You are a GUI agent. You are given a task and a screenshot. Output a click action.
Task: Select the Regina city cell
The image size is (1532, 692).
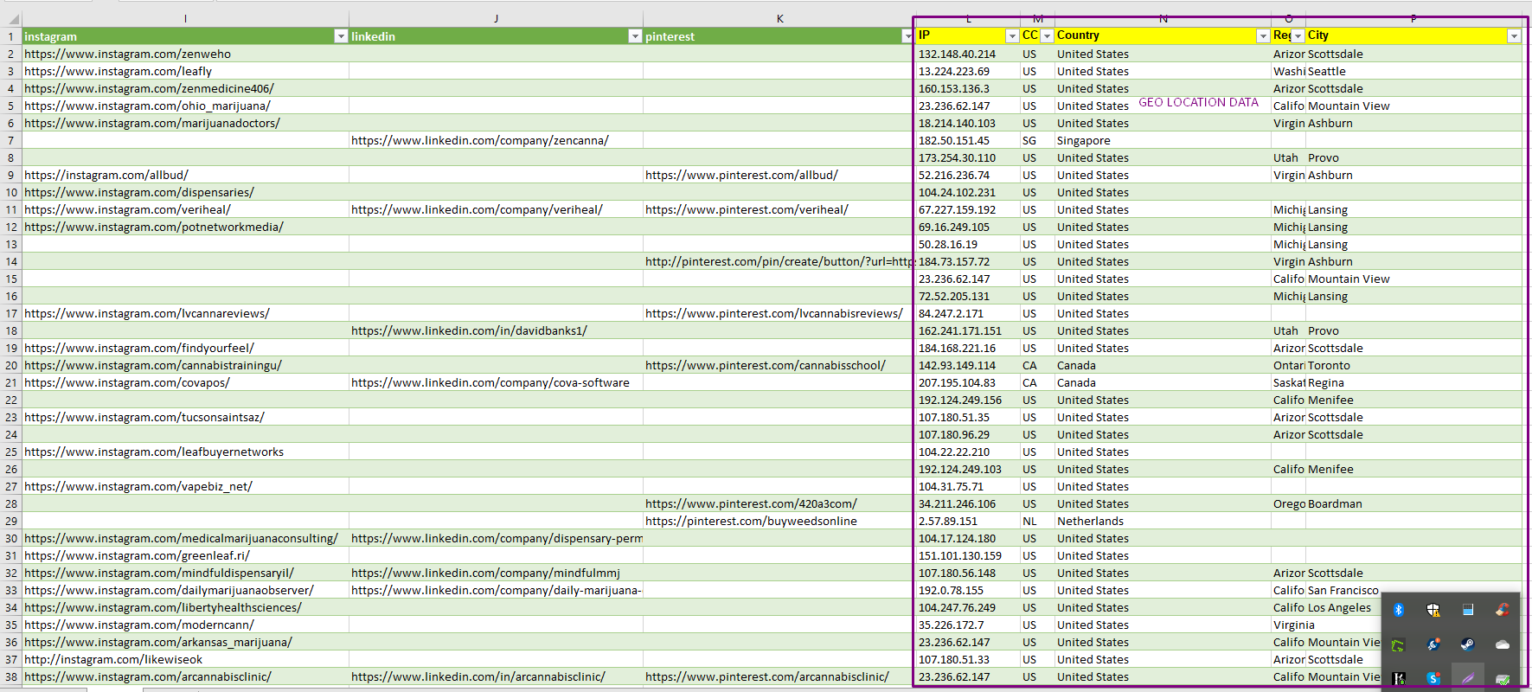coord(1413,382)
